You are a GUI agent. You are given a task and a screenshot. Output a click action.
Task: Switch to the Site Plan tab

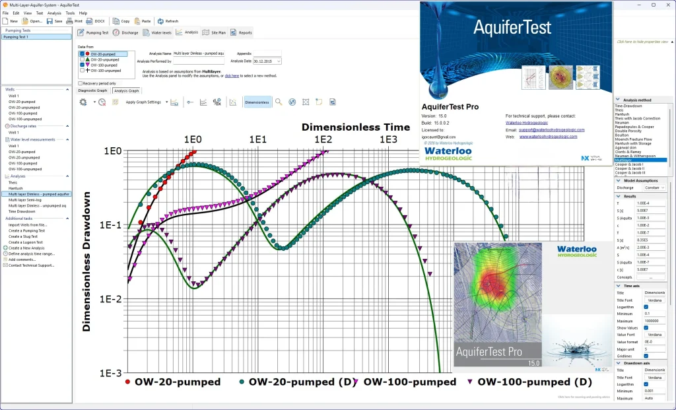[x=217, y=32]
